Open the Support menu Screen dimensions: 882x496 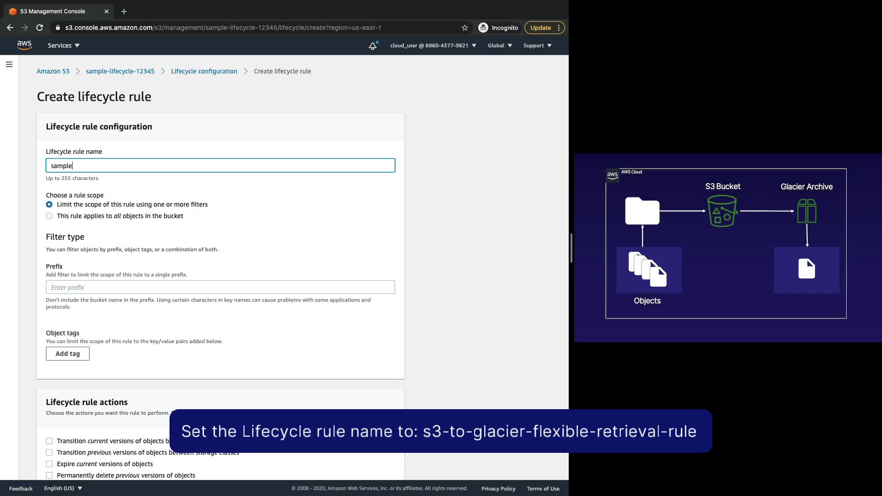point(537,45)
